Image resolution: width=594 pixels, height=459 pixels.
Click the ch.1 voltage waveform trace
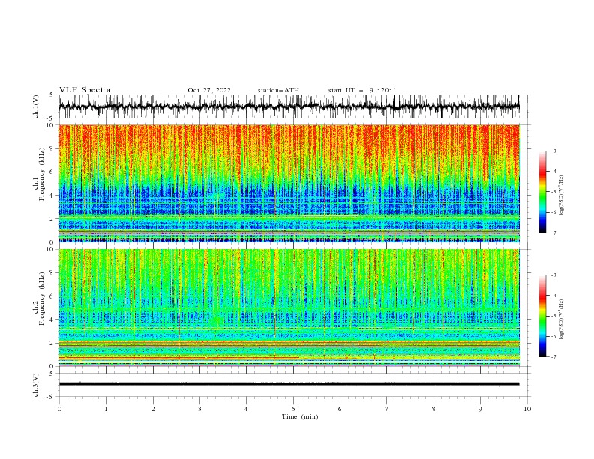[x=289, y=106]
